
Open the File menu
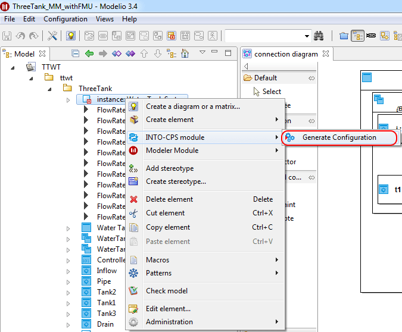(10, 19)
